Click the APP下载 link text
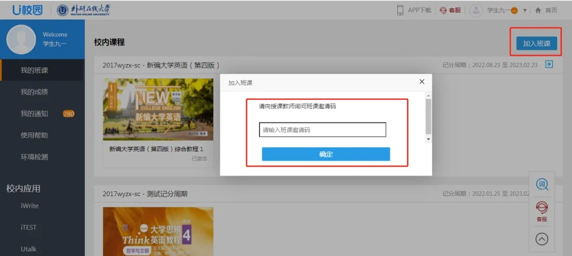 [x=419, y=10]
